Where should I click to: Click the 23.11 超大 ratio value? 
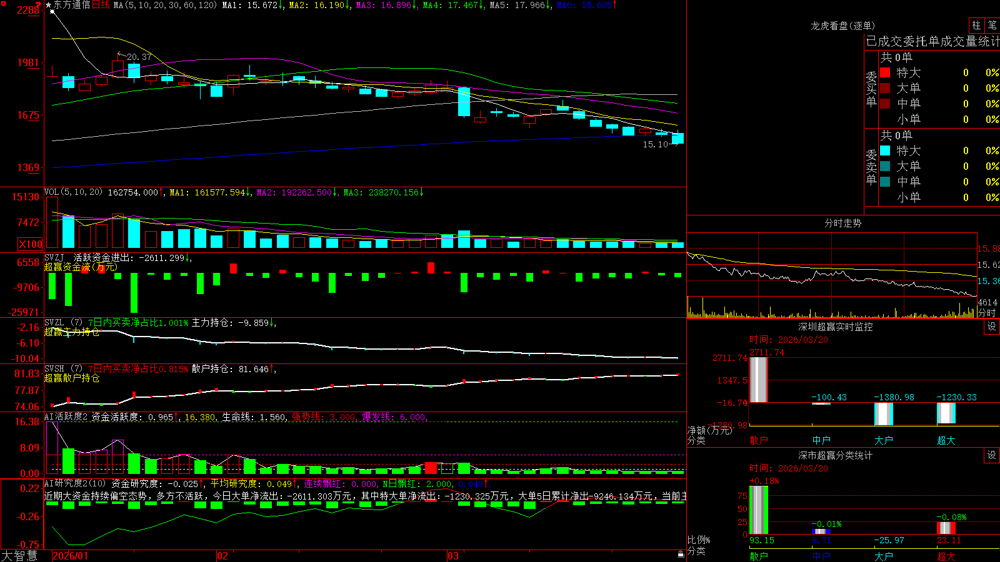(x=949, y=540)
